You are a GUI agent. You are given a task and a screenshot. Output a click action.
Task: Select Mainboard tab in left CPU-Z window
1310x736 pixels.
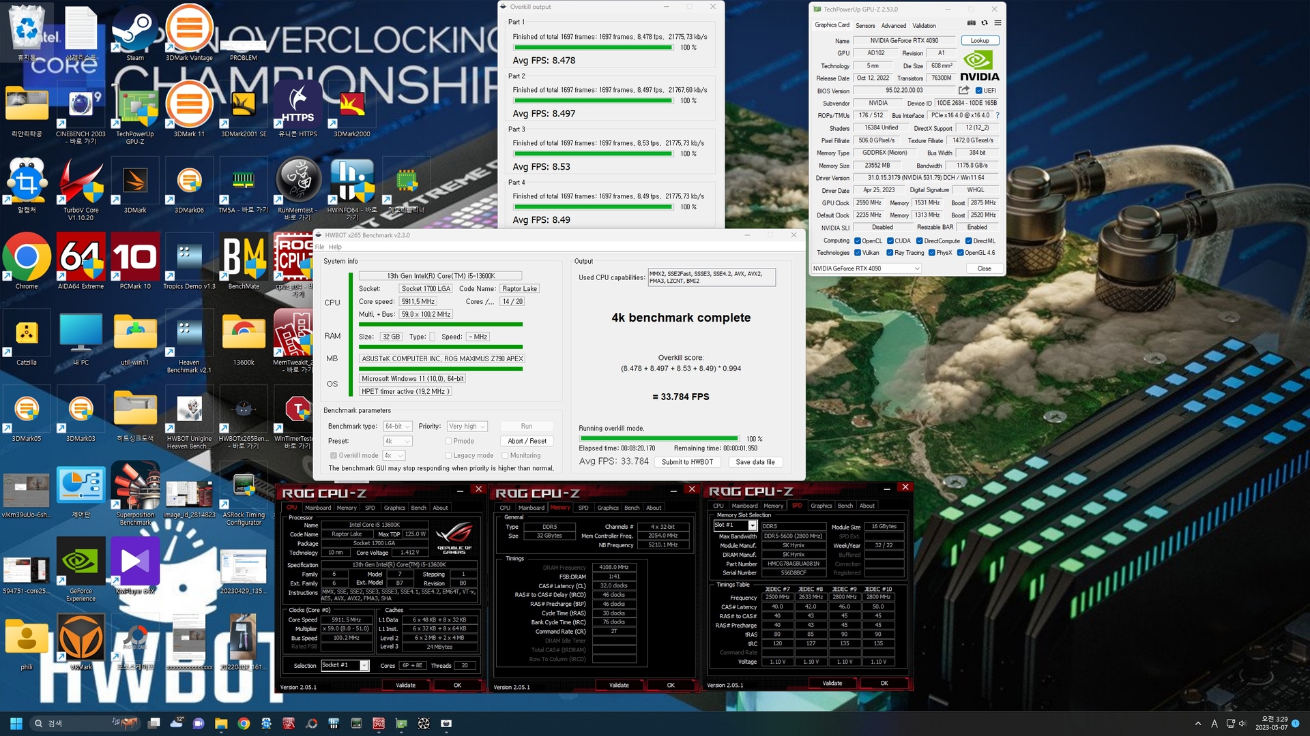(318, 508)
